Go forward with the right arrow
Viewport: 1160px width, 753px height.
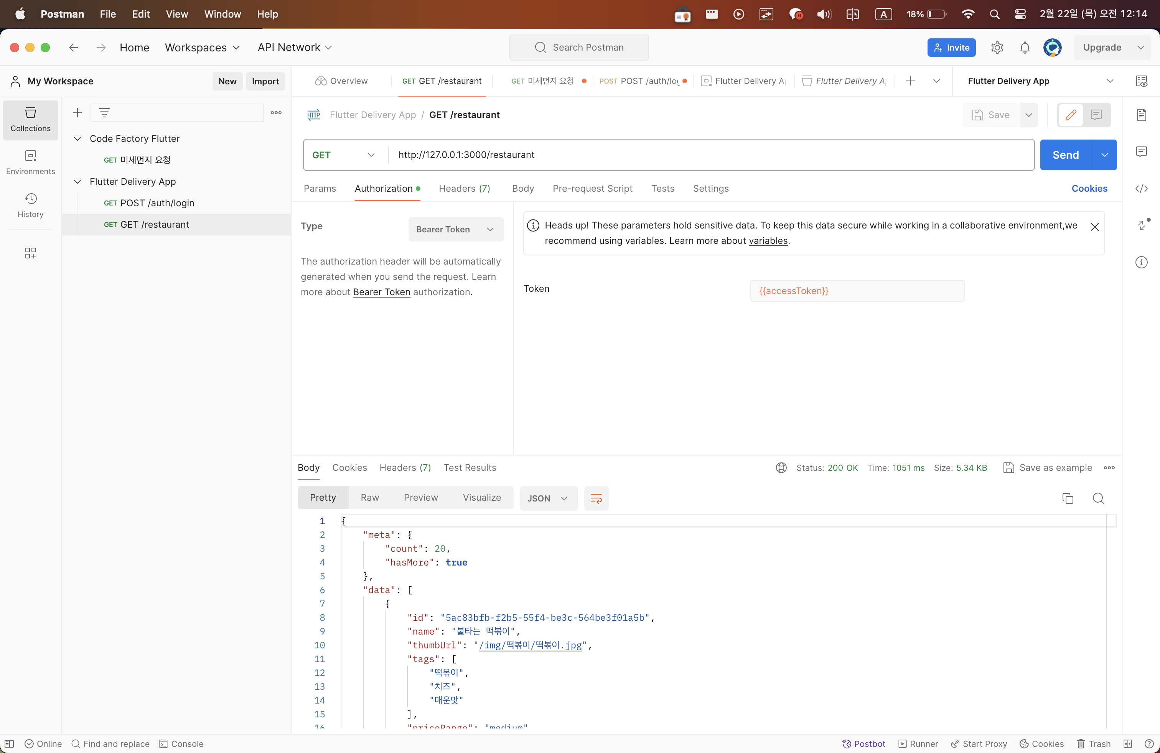(x=101, y=47)
